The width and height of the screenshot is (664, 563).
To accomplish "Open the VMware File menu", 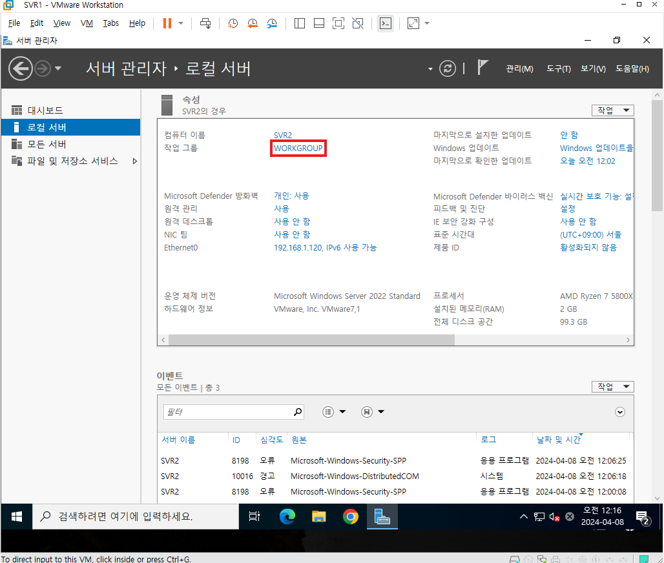I will coord(14,23).
